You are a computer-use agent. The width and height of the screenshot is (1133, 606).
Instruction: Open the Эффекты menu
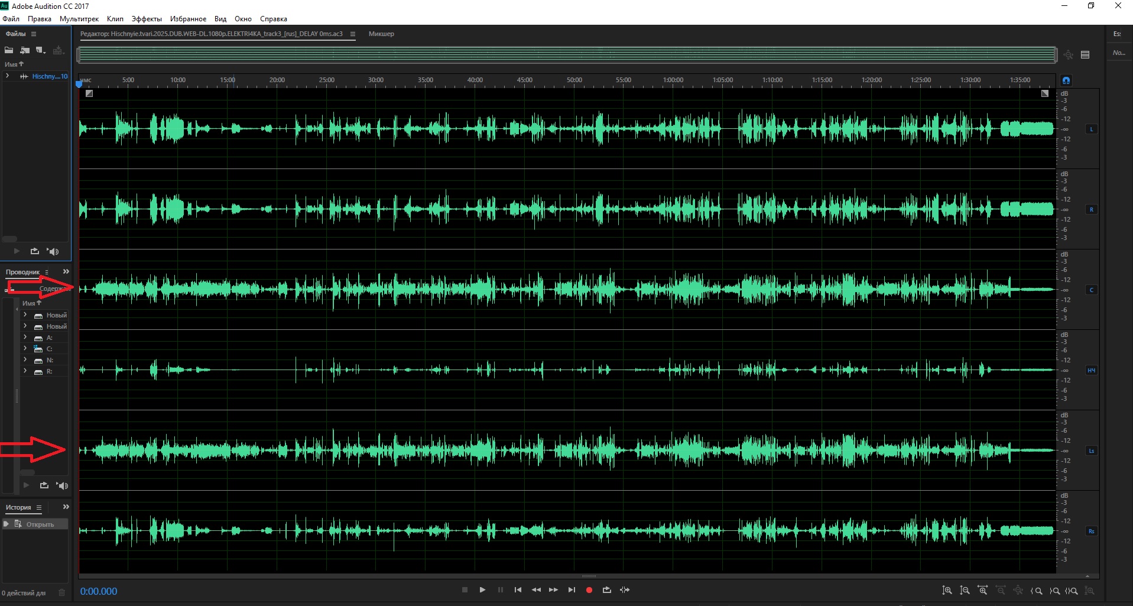pyautogui.click(x=146, y=19)
